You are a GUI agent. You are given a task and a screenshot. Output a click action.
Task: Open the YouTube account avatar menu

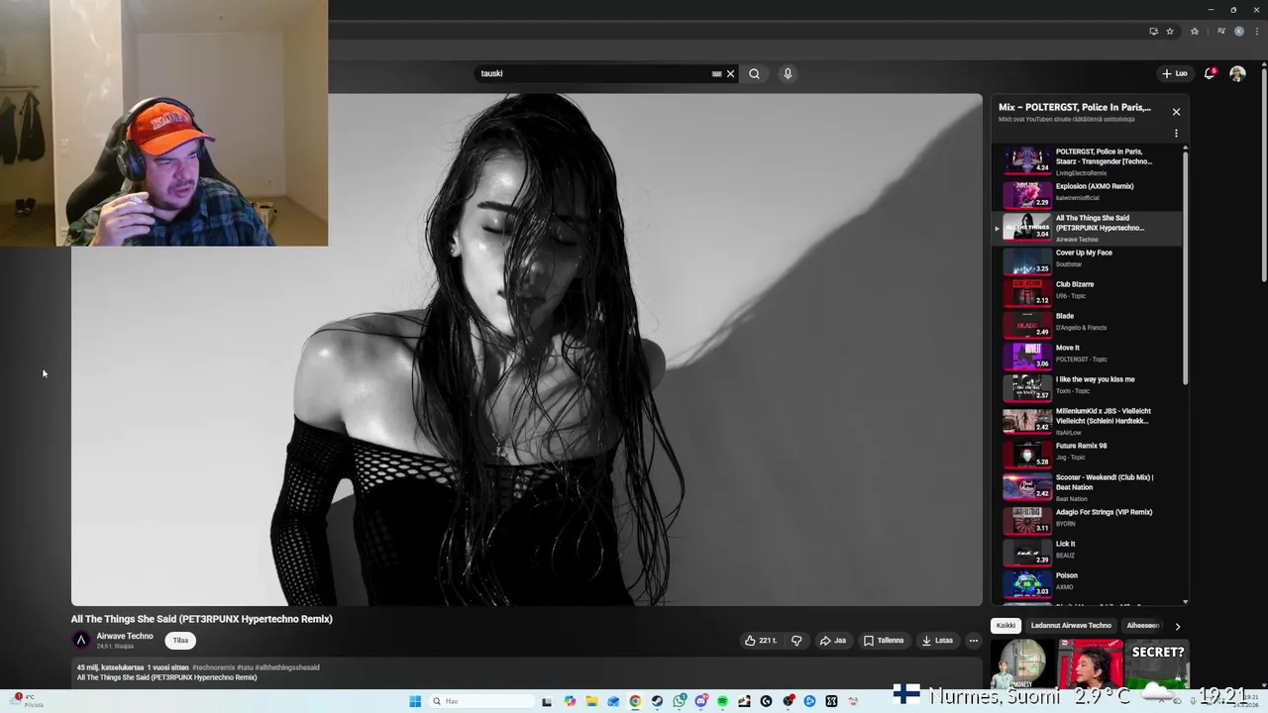point(1237,73)
